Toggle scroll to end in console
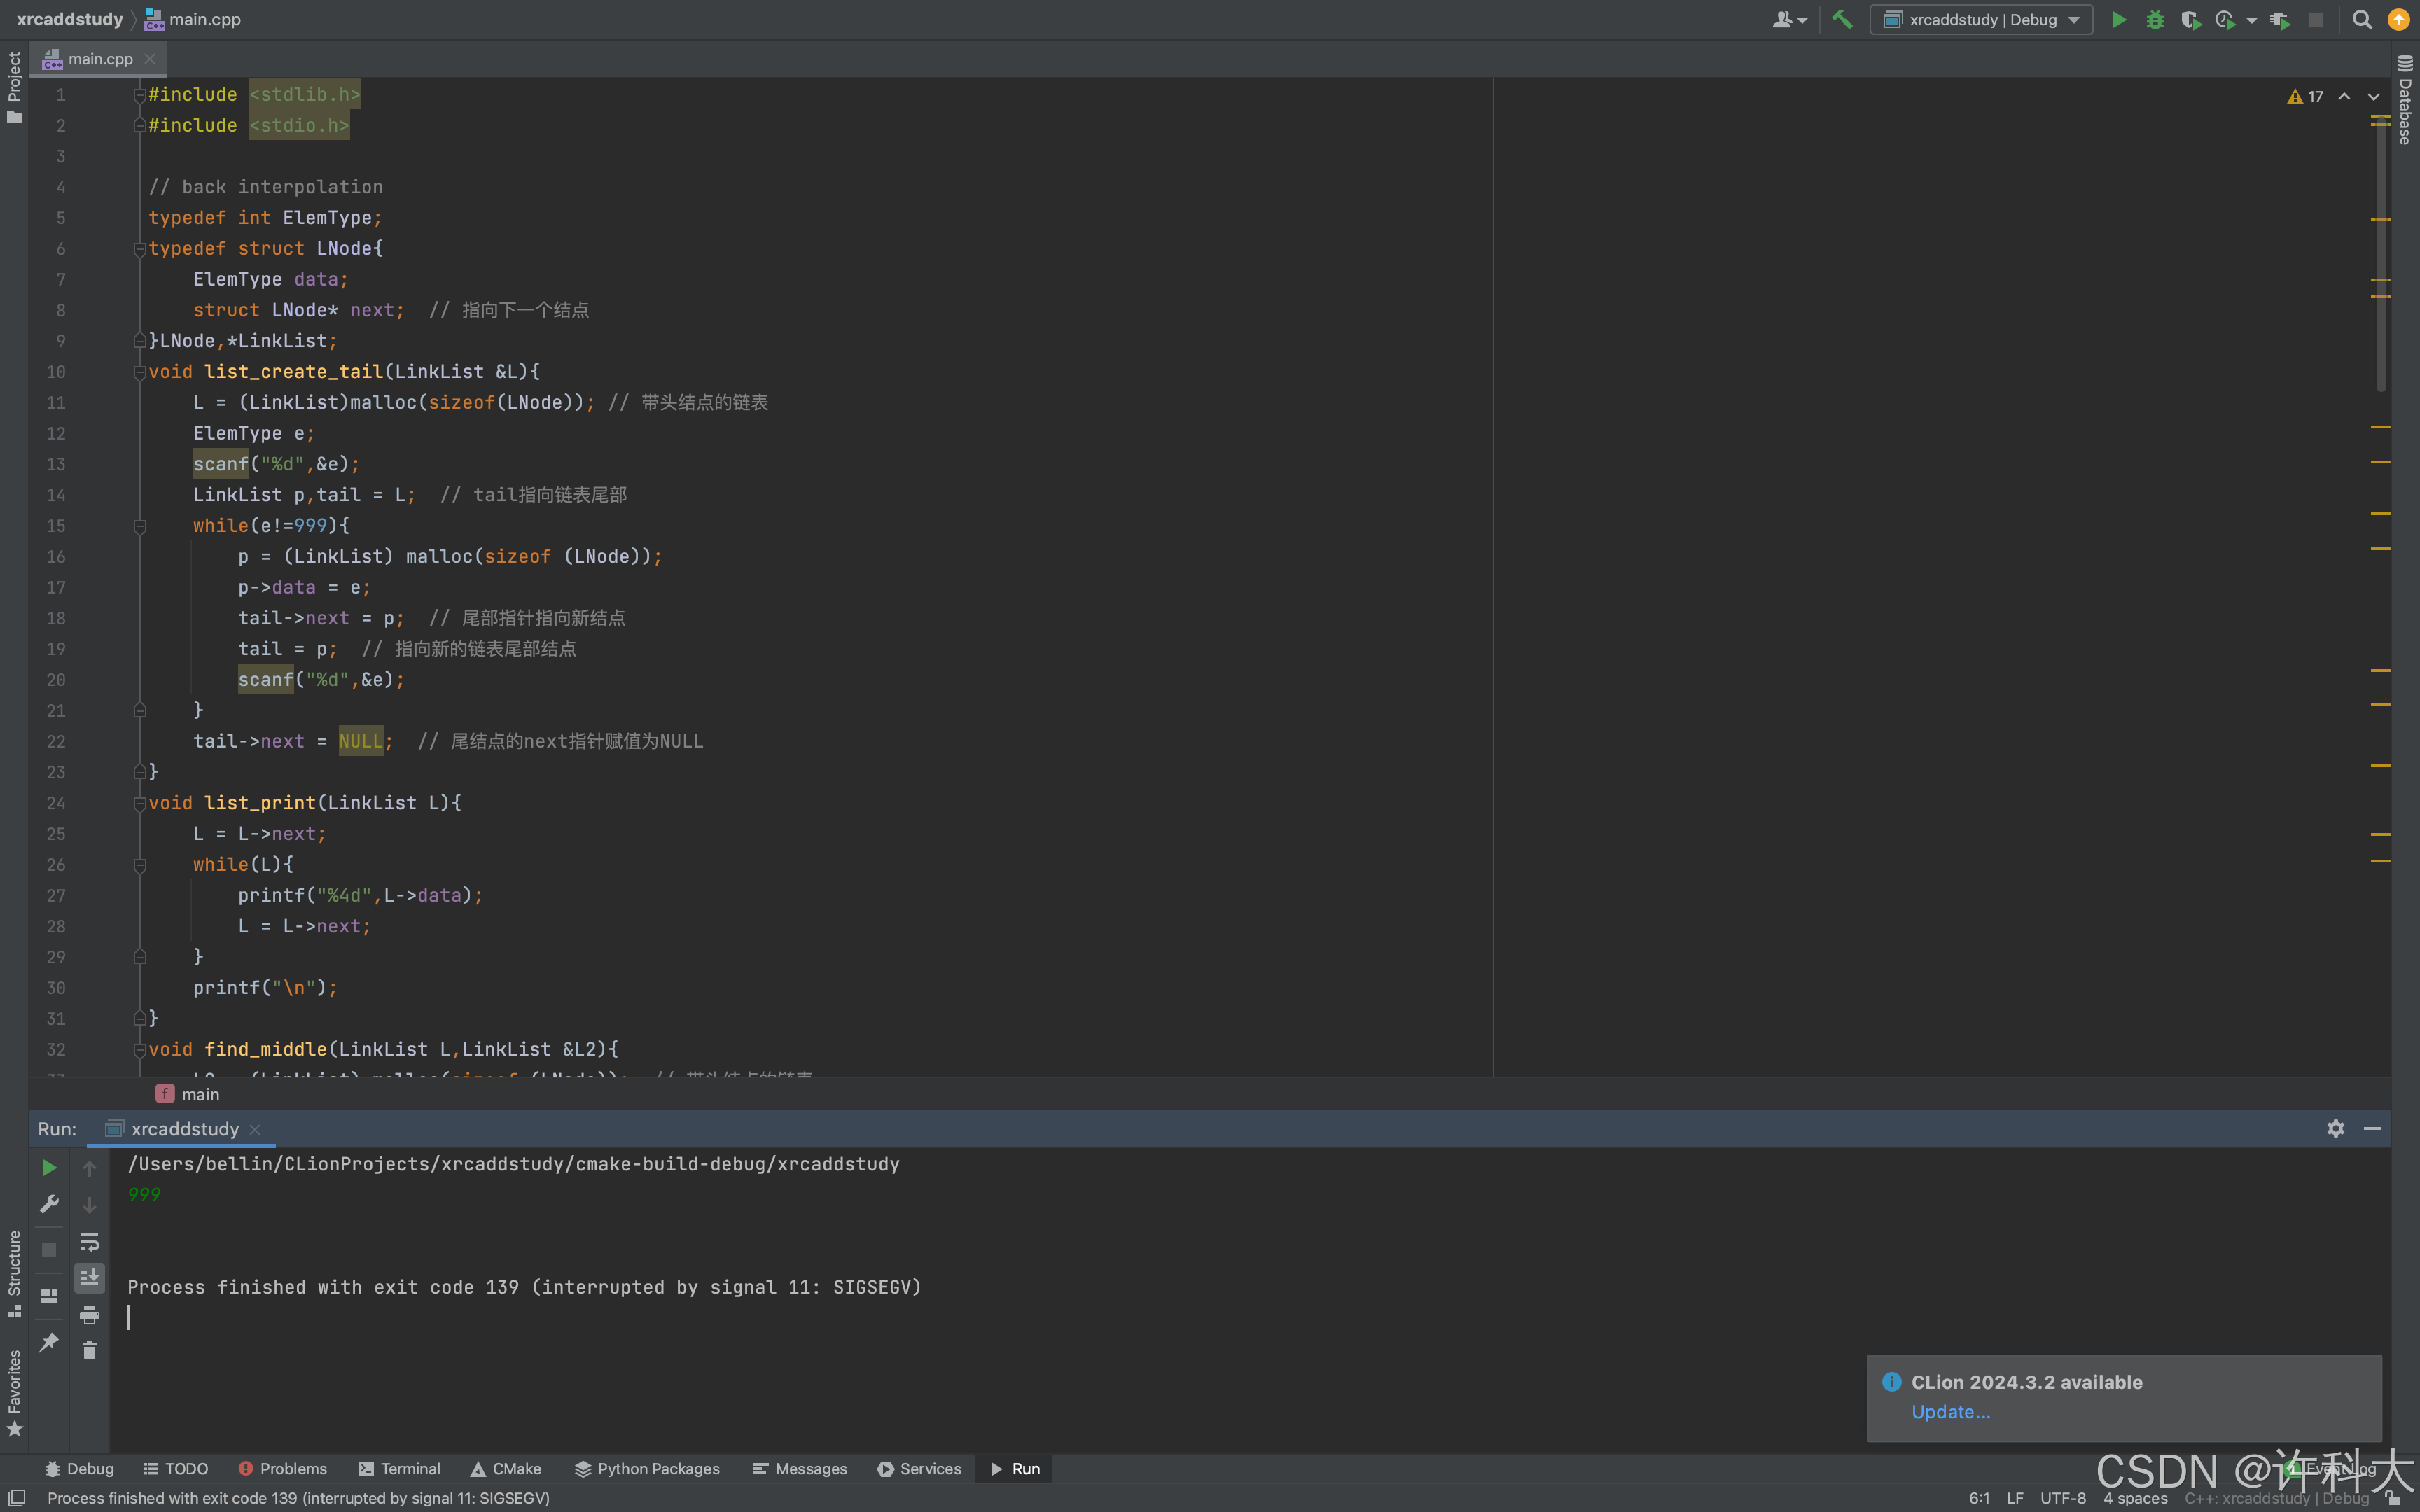This screenshot has width=2420, height=1512. coord(89,1278)
